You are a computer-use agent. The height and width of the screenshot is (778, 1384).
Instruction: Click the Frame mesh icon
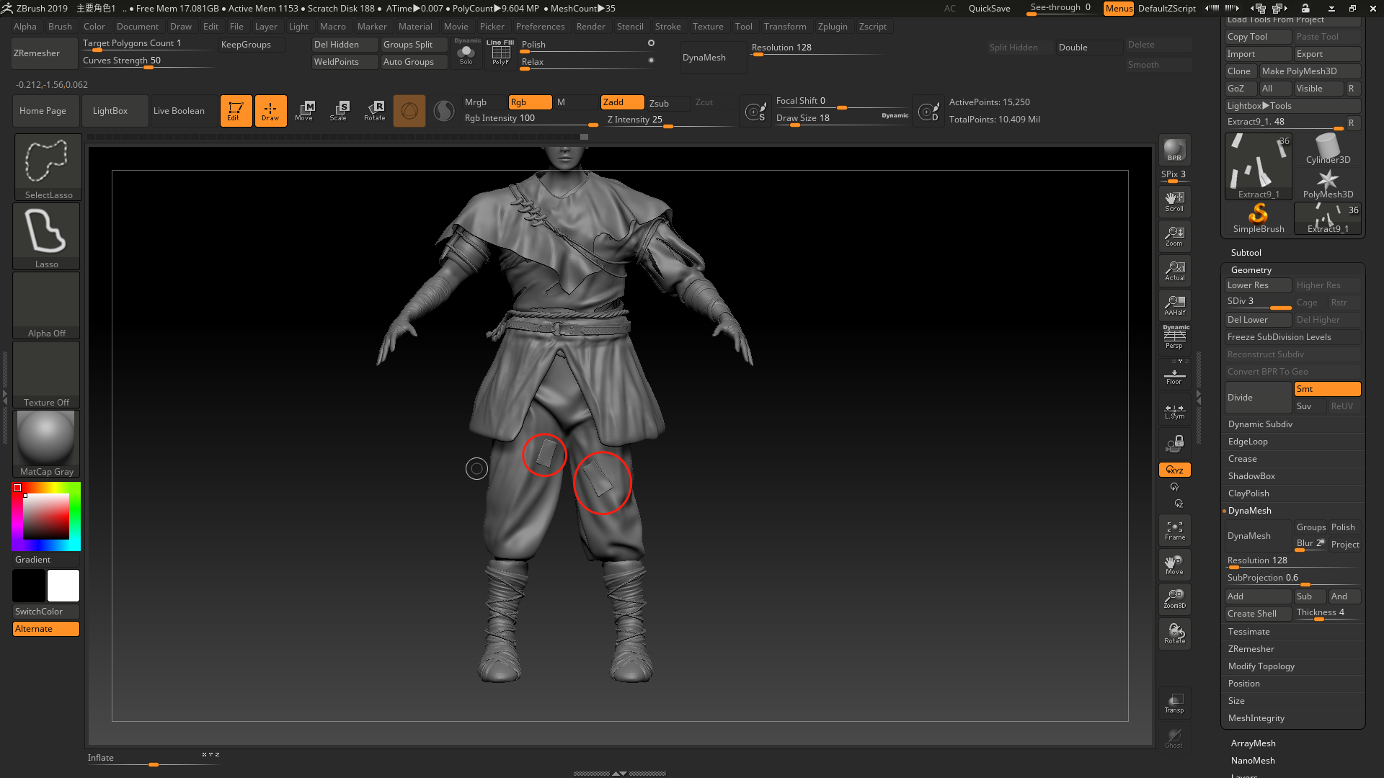[x=1174, y=531]
